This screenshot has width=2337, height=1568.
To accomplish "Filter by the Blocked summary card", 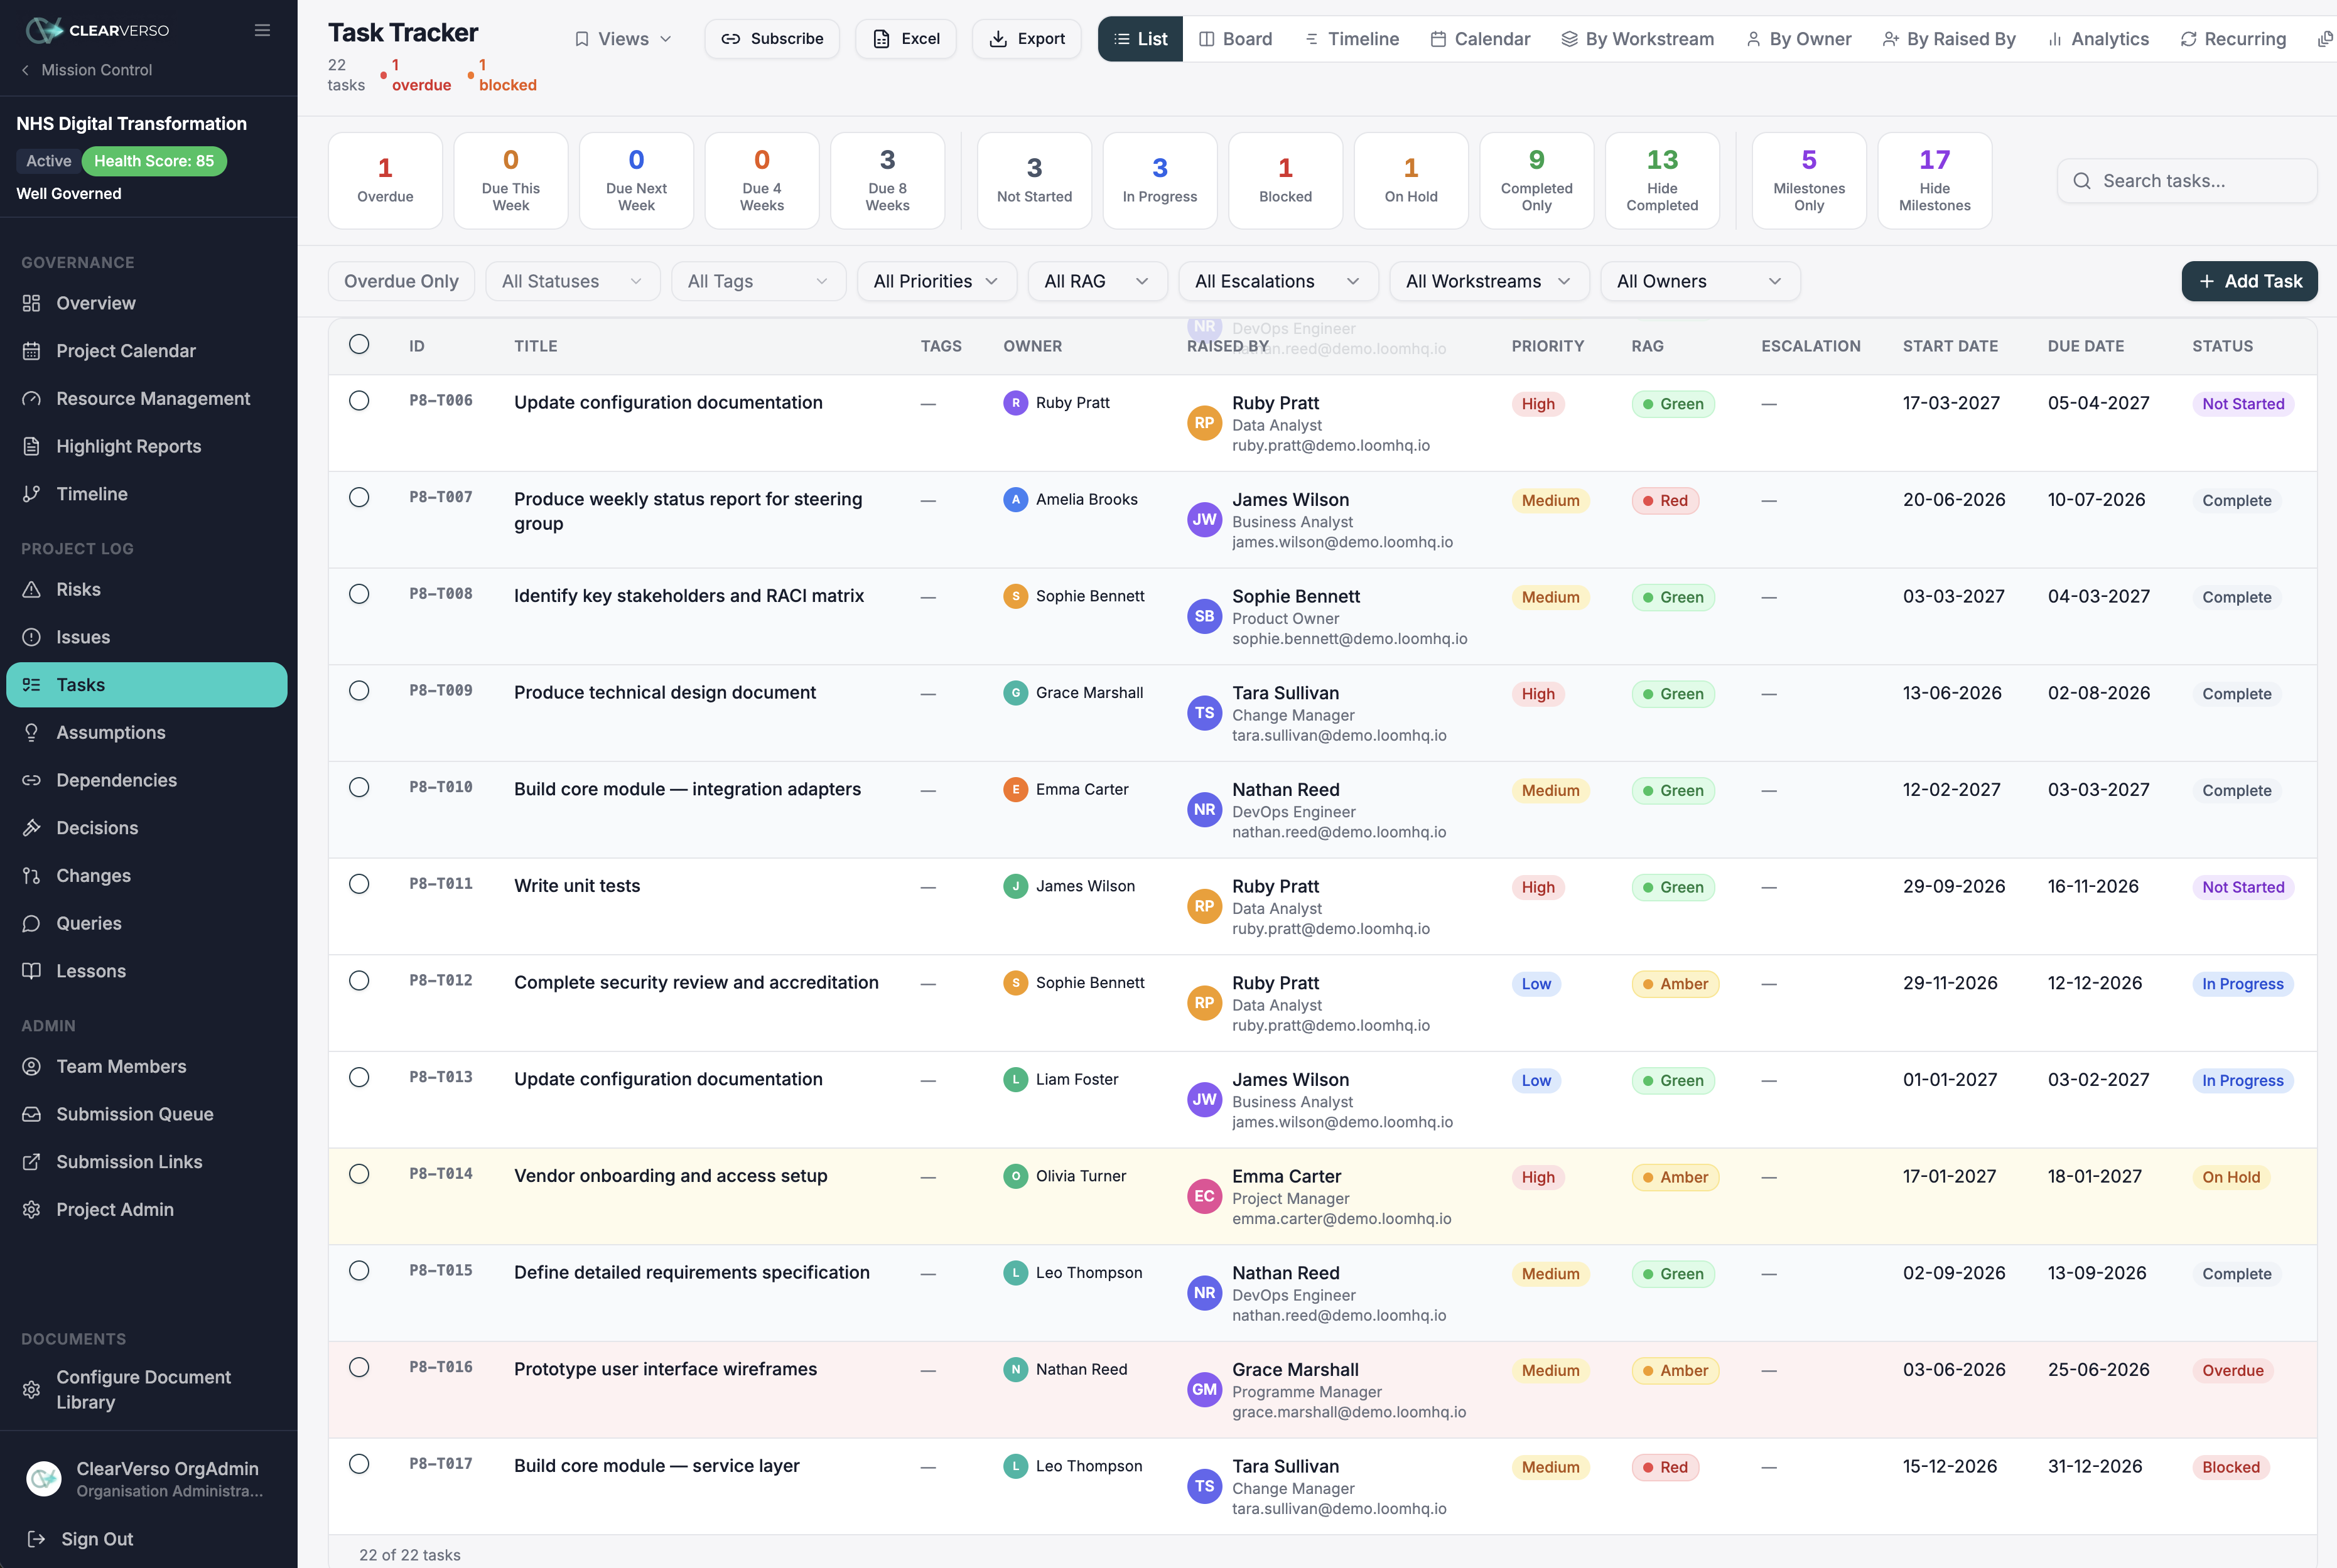I will 1285,181.
